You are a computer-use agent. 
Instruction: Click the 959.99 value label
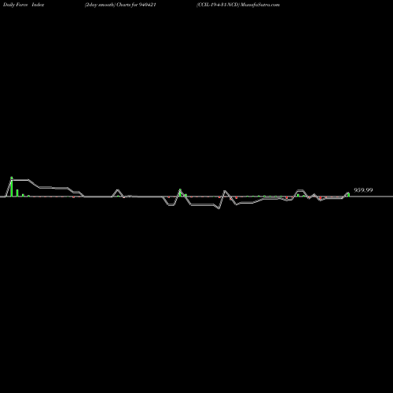(363, 190)
